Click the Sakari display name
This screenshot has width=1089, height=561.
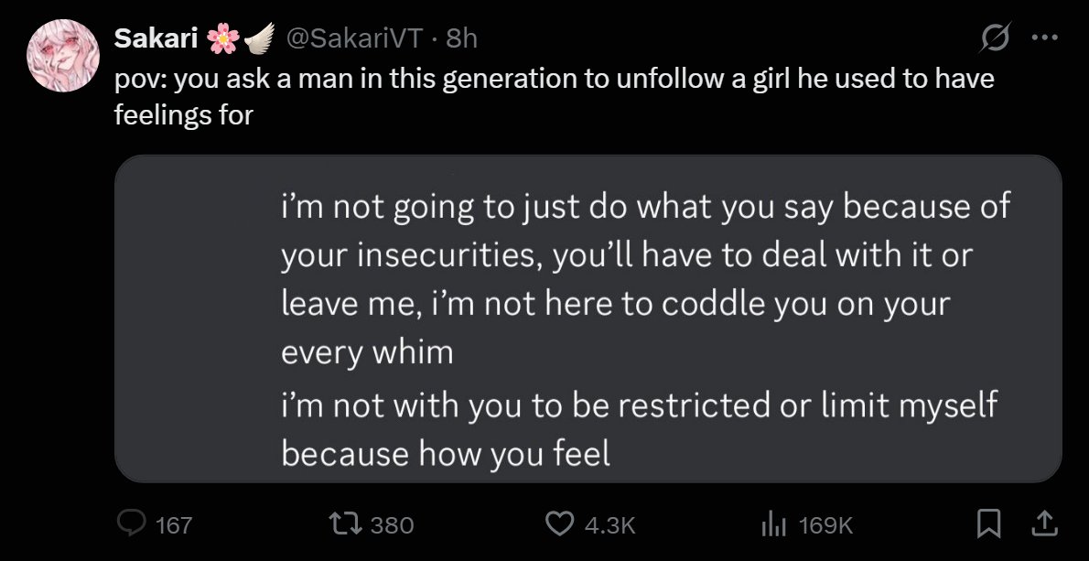click(156, 38)
